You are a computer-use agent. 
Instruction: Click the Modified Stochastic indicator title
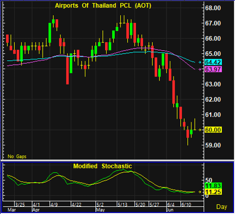click(x=103, y=166)
